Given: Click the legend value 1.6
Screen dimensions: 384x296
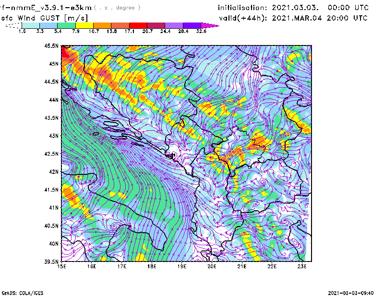Looking at the screenshot, I should [22, 31].
